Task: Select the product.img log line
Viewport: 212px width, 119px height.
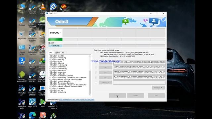Action: click(x=58, y=92)
